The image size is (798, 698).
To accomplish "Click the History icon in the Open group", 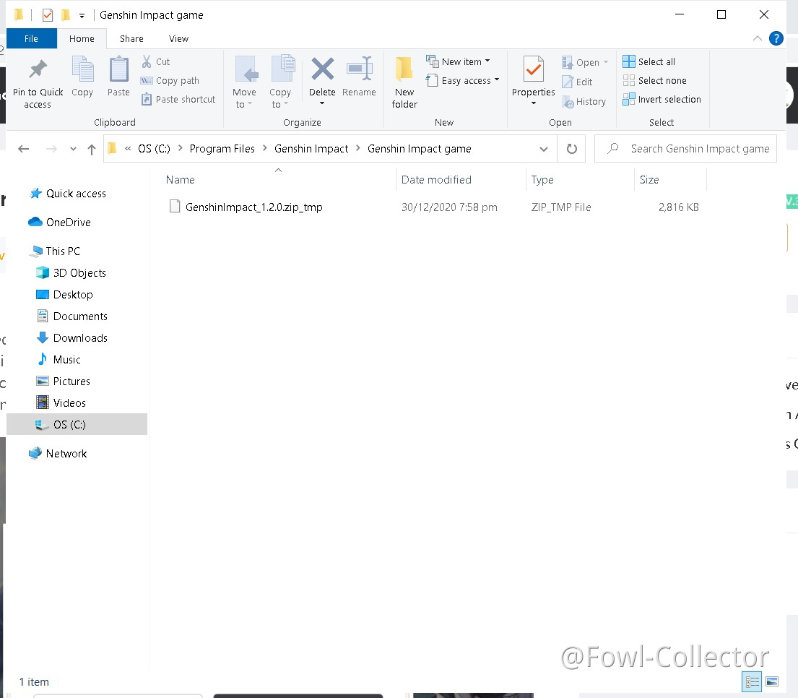I will (584, 101).
